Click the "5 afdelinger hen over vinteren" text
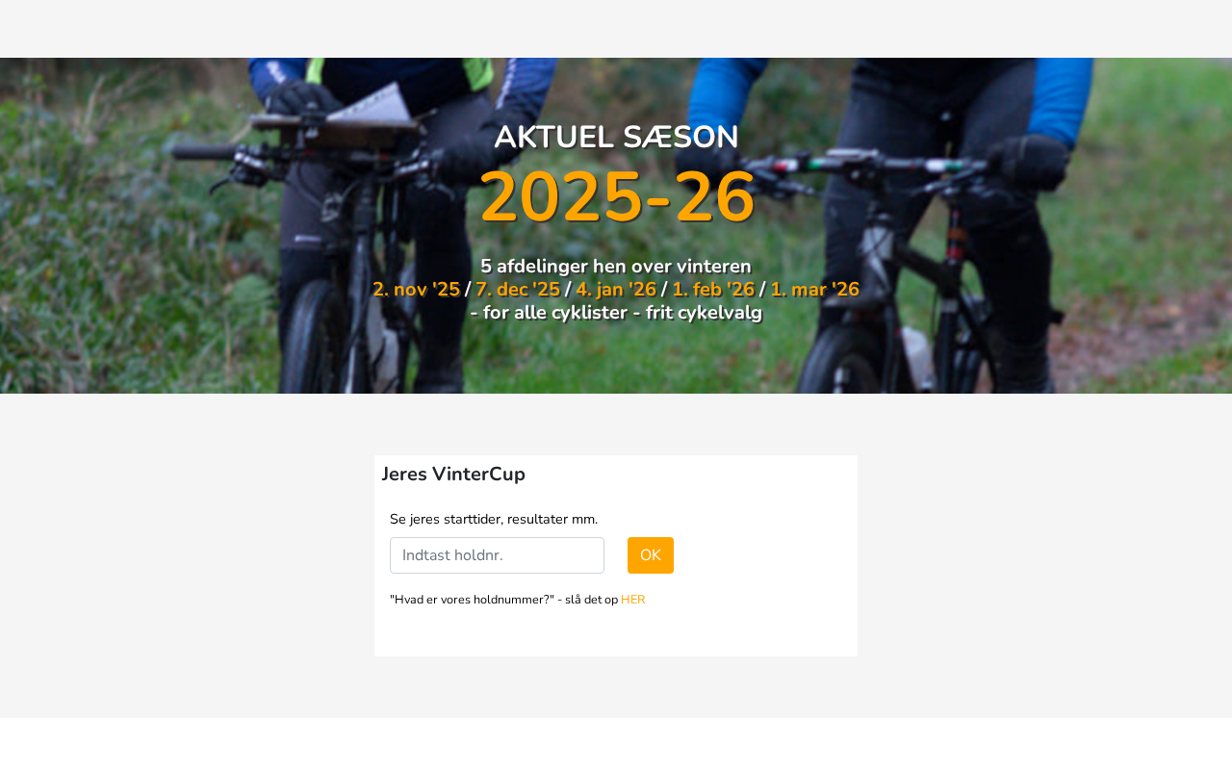Screen dimensions: 1232x770 point(616,267)
